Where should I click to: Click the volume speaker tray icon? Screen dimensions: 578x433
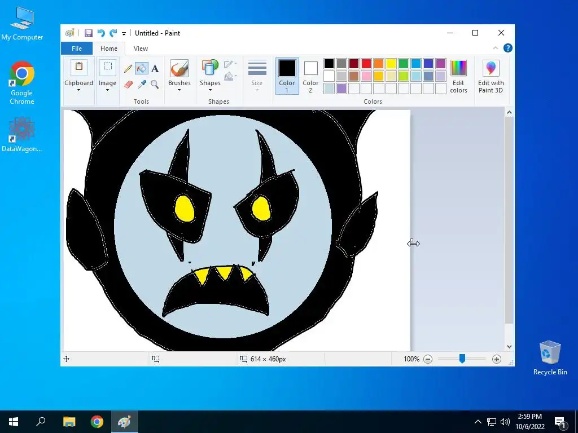[x=505, y=422]
